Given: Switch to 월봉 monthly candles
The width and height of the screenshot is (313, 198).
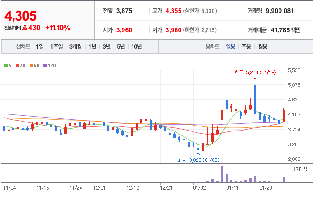Looking at the screenshot, I should pyautogui.click(x=262, y=46).
